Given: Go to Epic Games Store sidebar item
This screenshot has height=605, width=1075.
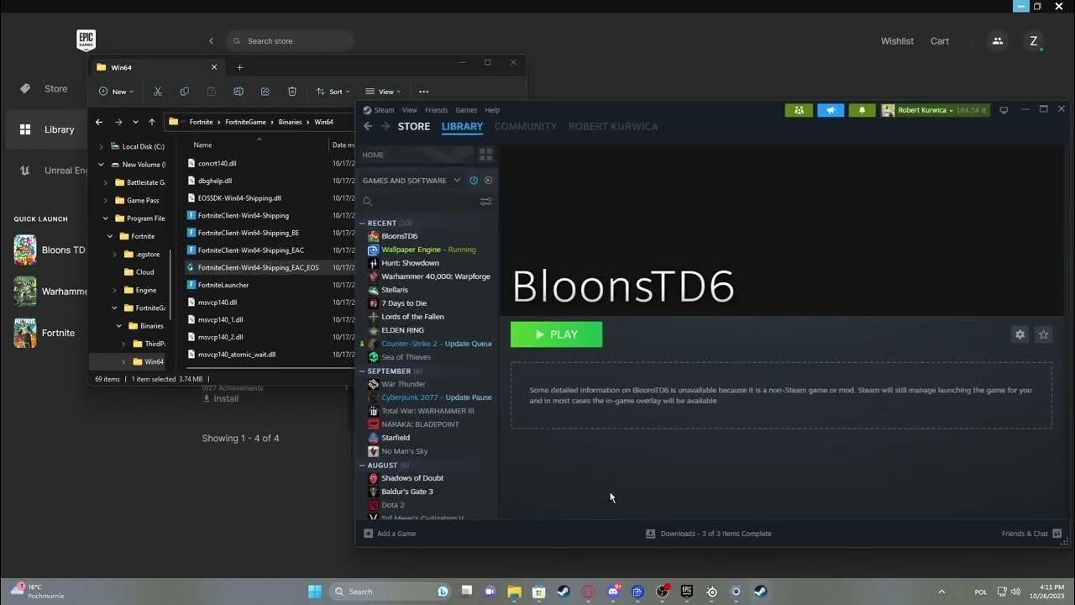Looking at the screenshot, I should click(44, 88).
